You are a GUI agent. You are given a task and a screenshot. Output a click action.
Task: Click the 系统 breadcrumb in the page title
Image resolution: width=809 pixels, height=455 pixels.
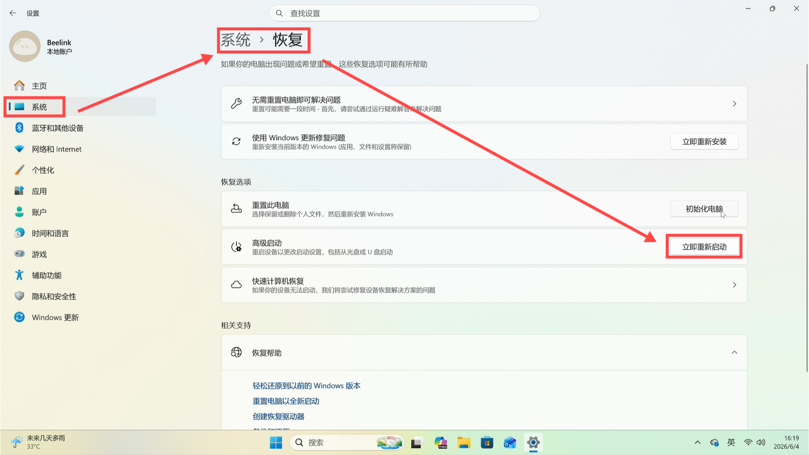pyautogui.click(x=236, y=40)
